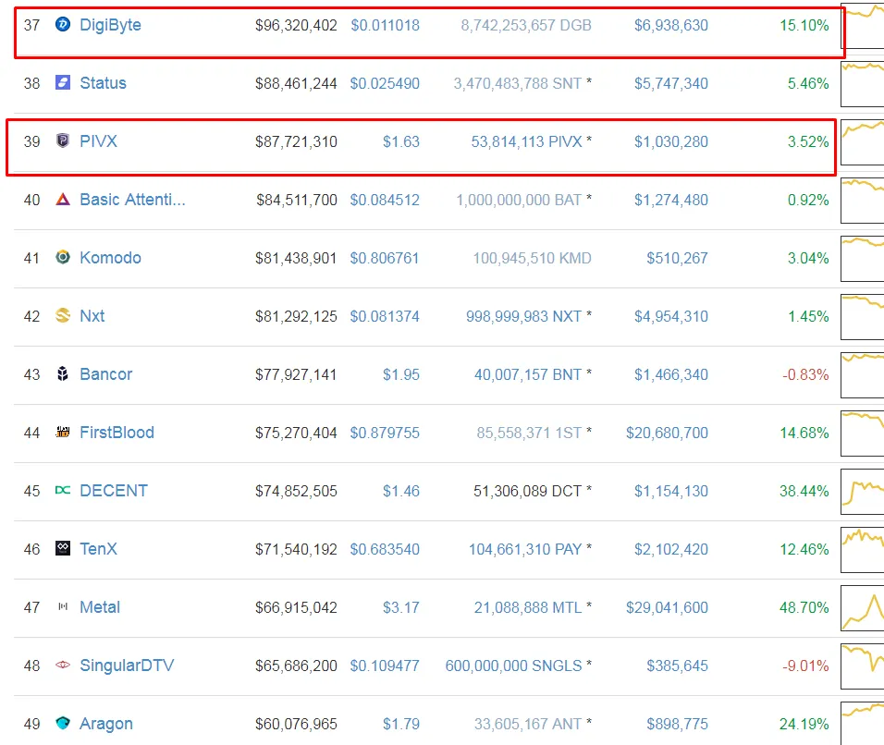Open the Komodo coin page link
Viewport: 884px width, 745px height.
coord(111,258)
